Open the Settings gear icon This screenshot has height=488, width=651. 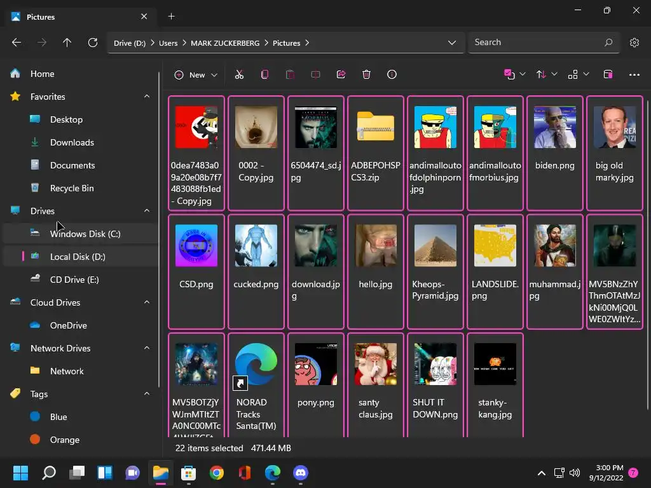pos(634,43)
